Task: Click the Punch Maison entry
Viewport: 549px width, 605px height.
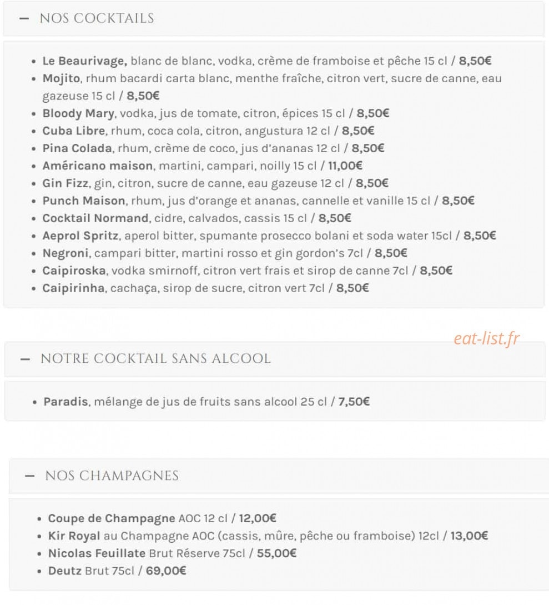Action: coord(258,201)
